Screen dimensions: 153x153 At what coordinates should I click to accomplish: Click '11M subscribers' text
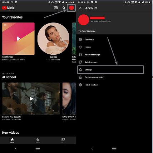click(x=53, y=60)
